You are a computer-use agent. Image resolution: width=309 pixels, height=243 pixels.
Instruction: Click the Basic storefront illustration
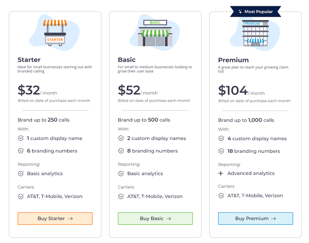pos(155,33)
